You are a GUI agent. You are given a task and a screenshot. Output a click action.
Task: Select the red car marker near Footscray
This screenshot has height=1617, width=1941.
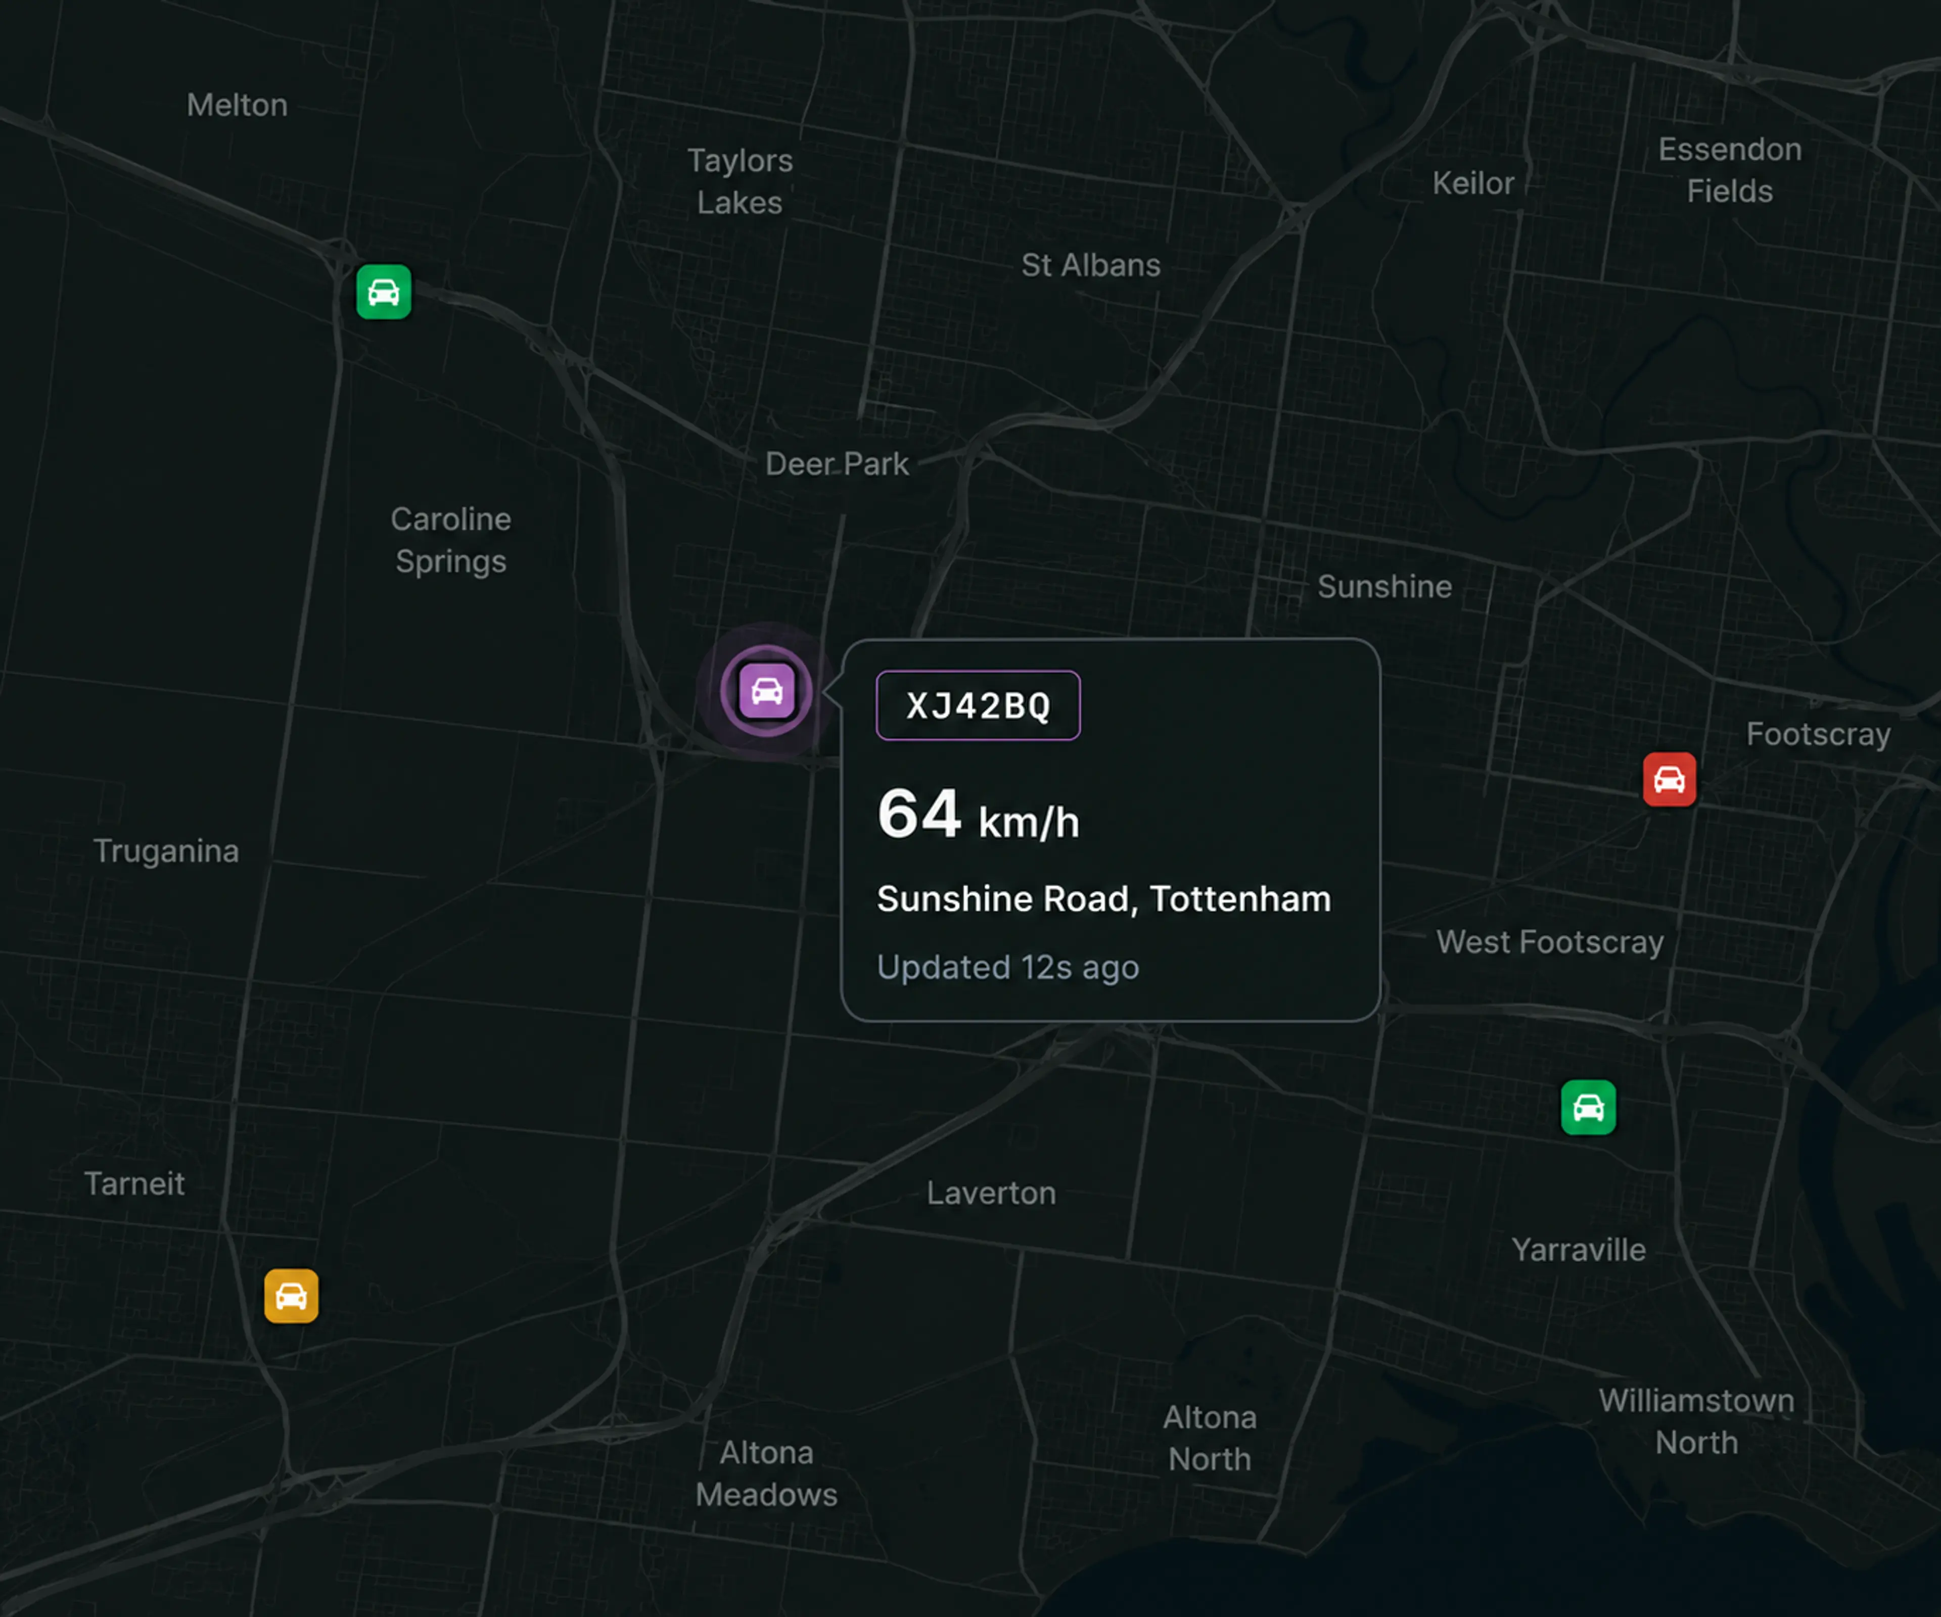(1669, 780)
